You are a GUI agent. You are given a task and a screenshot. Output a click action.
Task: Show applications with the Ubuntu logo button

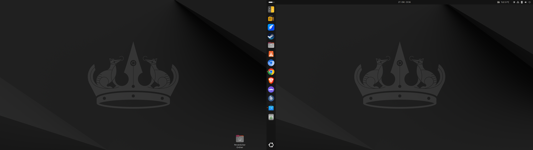(271, 145)
